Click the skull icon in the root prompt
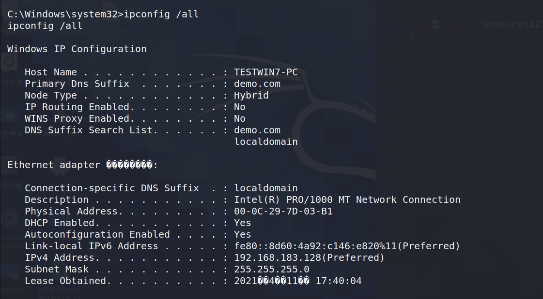 (x=434, y=24)
